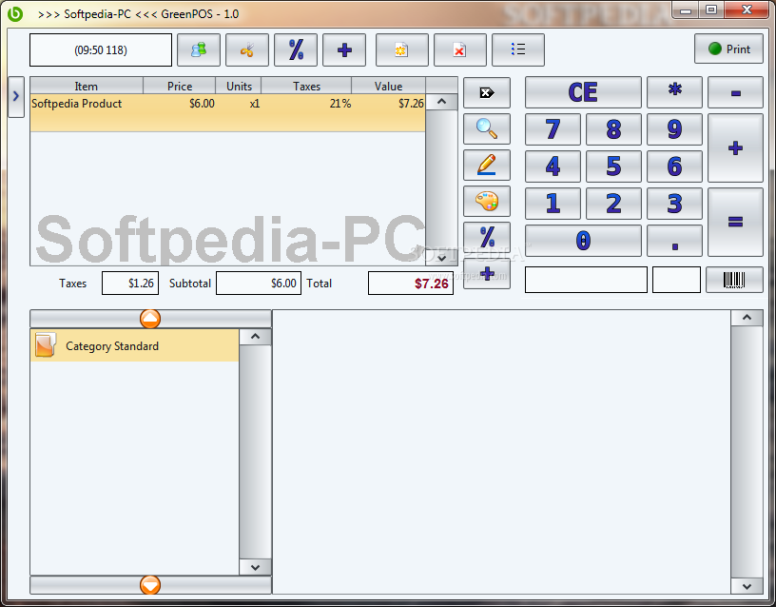
Task: Click the Subtotal $6.00 field
Action: [259, 284]
